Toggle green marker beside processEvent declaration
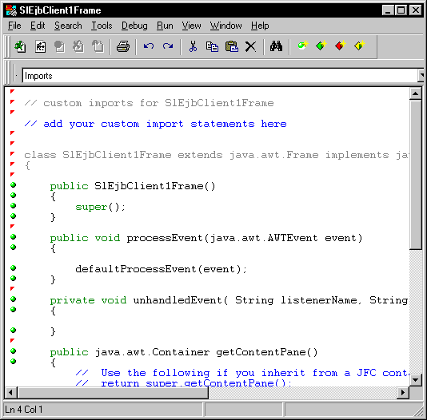Screen dimensions: 427x420 13,237
